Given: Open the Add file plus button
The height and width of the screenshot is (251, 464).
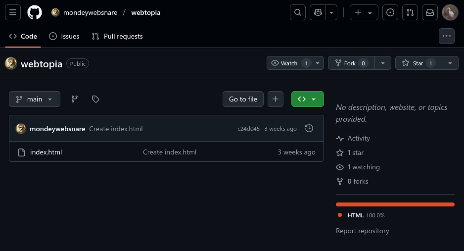Looking at the screenshot, I should click(276, 99).
